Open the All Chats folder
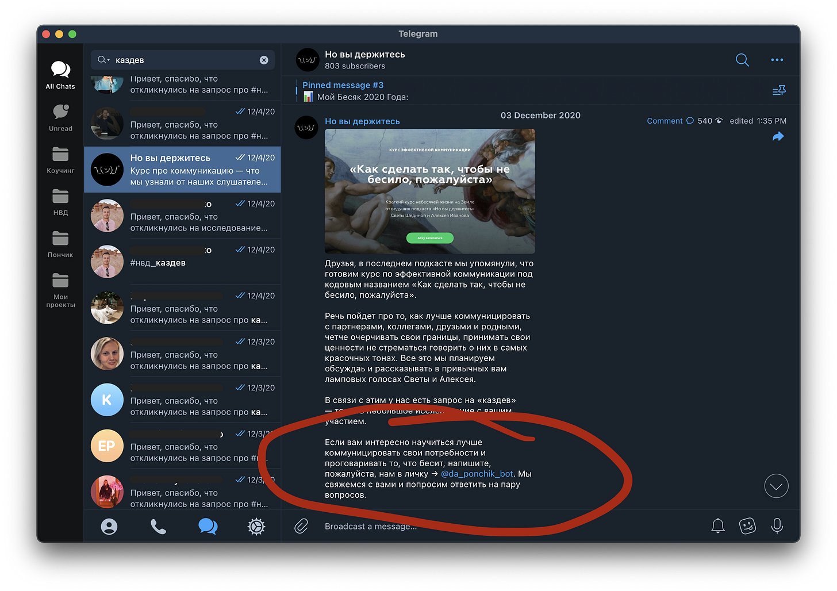This screenshot has width=837, height=591. pos(60,76)
